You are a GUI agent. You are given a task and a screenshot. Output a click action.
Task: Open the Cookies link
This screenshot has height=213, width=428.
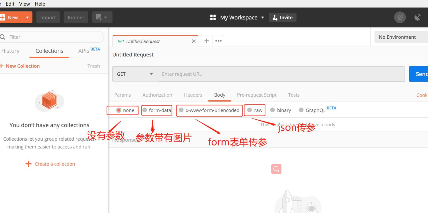click(422, 95)
